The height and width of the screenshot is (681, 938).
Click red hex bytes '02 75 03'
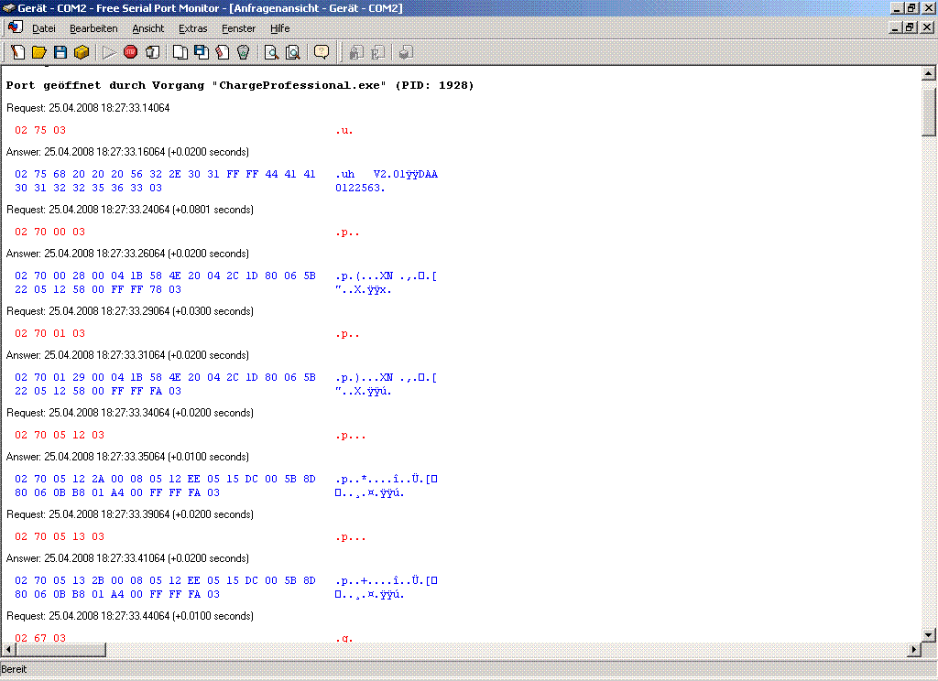click(40, 130)
